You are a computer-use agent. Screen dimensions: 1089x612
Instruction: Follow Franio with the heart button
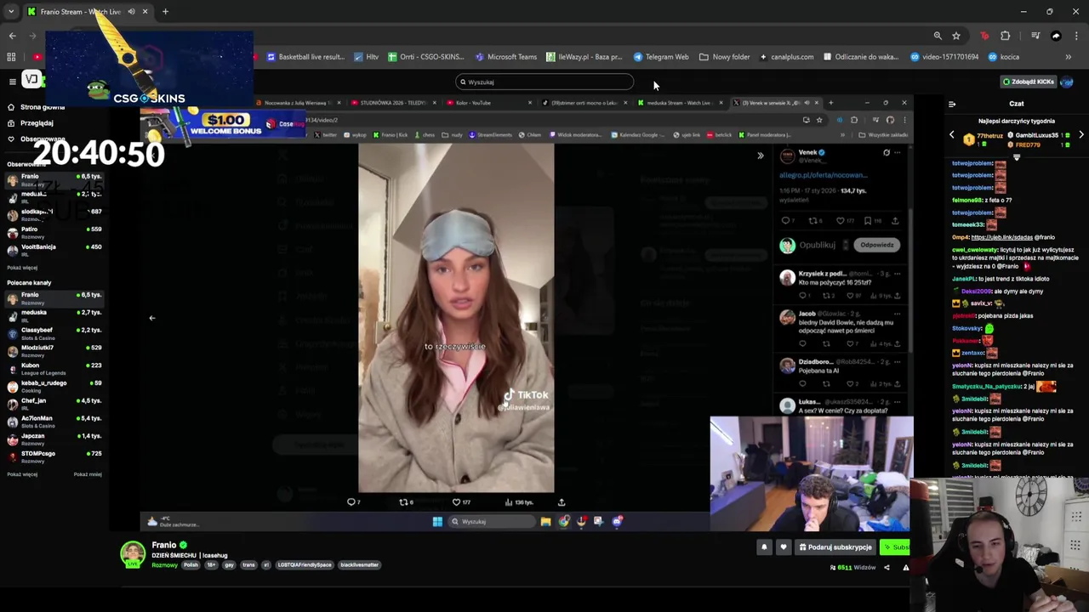[784, 547]
